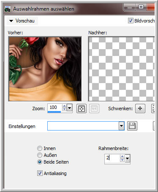Click the Nachher preview pane

pos(121,69)
